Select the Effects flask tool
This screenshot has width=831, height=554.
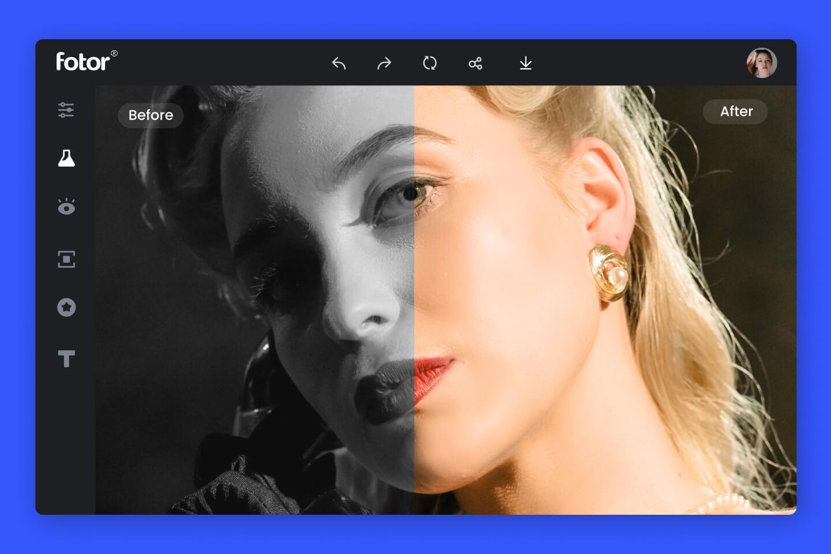(x=66, y=159)
